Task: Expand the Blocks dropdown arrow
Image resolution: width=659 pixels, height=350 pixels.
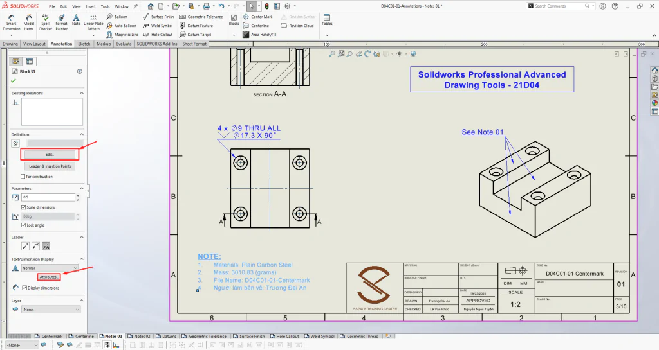Action: point(234,35)
